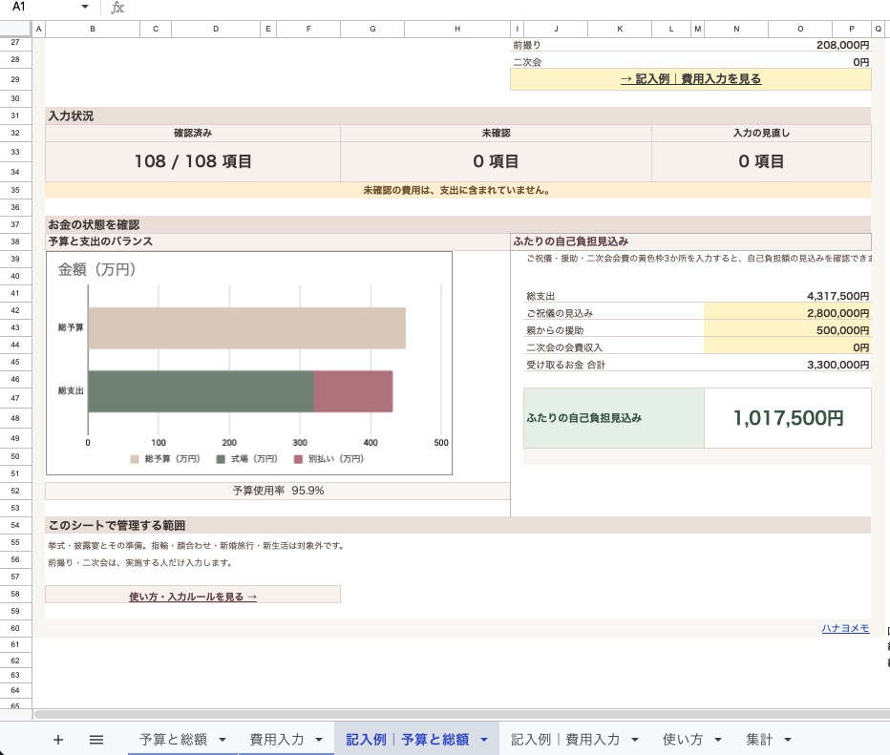
Task: Open dropdown arrow on 集計 tab
Action: [788, 739]
